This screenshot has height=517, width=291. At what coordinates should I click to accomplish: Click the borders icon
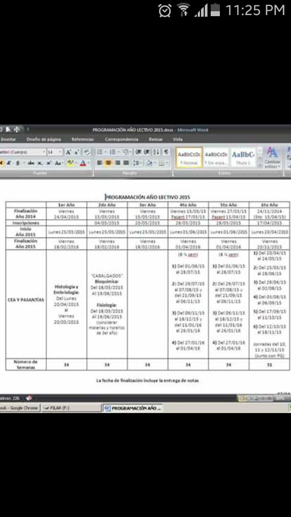(161, 163)
